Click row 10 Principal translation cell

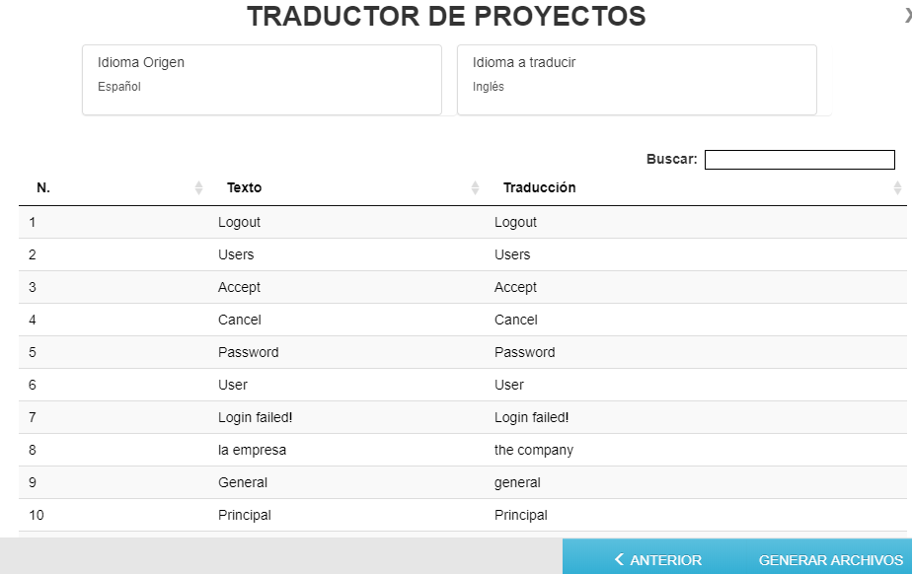701,515
